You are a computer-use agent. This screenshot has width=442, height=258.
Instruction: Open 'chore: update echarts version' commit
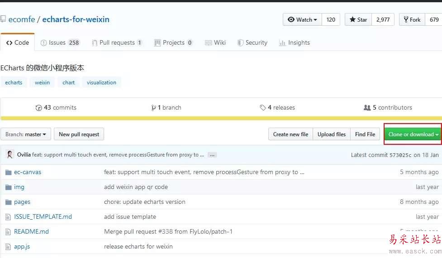point(145,202)
